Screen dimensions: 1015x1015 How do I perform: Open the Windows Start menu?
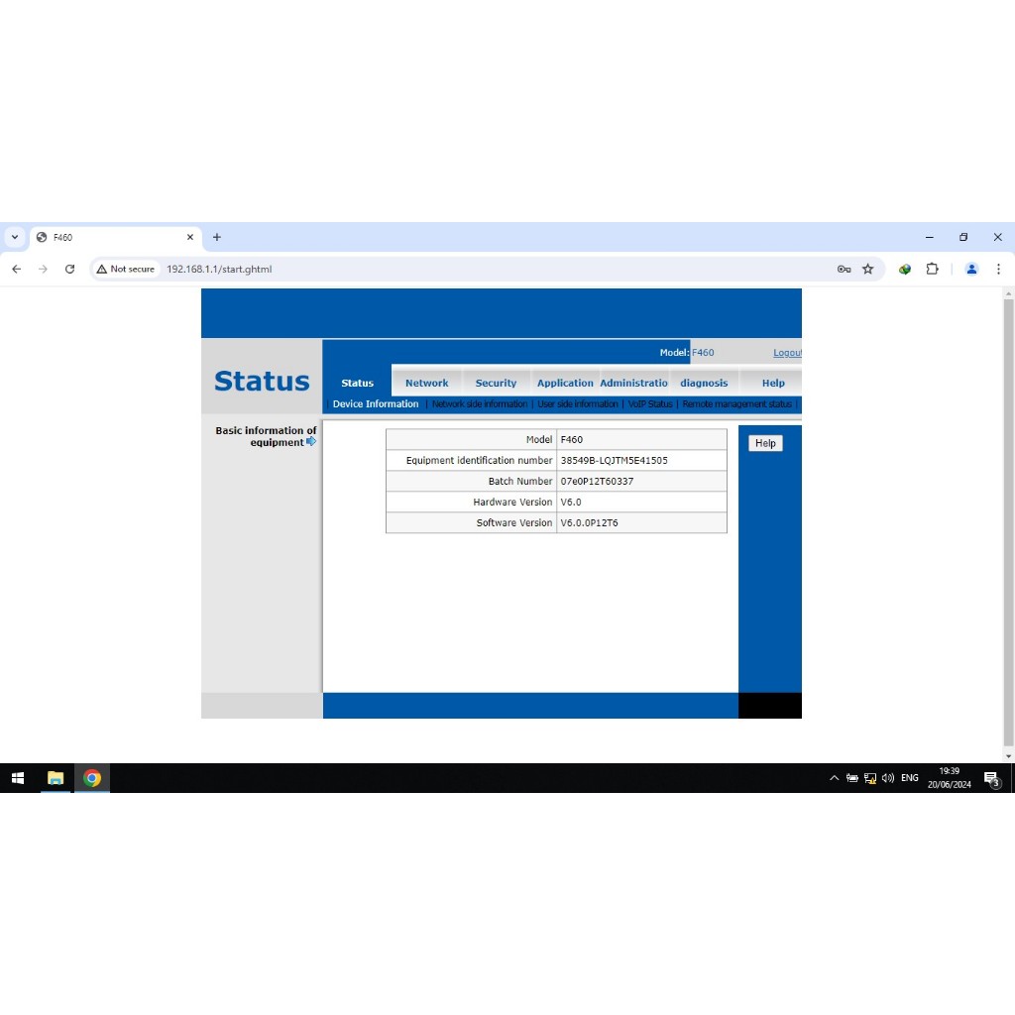[18, 778]
